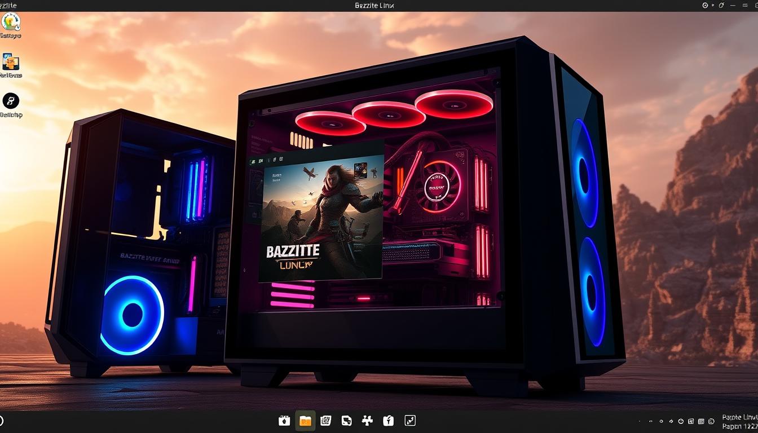Open the orange folder icon in the taskbar
Screen dimensions: 758x433
coord(305,421)
